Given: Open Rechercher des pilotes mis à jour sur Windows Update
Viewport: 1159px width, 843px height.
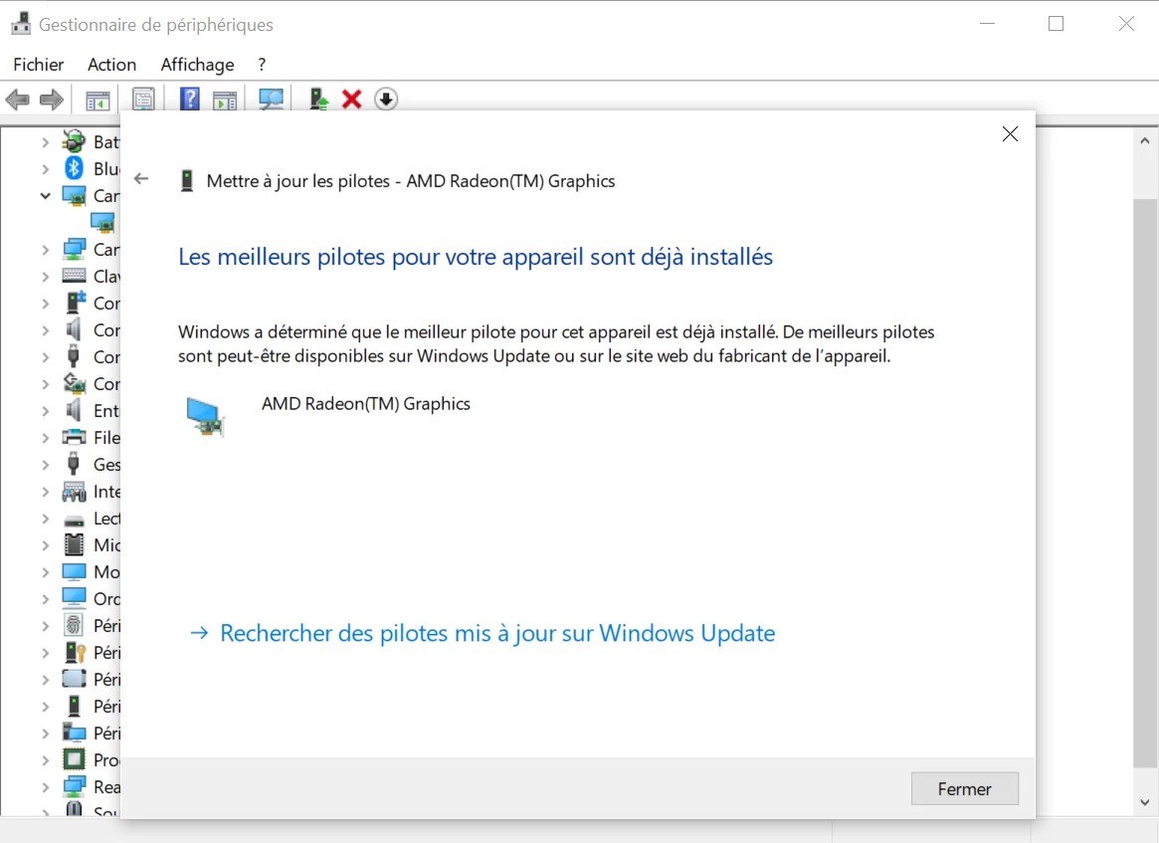Looking at the screenshot, I should 483,633.
